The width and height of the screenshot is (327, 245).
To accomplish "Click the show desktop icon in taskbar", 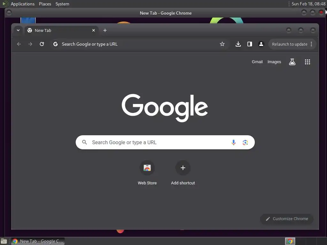I will tap(4, 241).
